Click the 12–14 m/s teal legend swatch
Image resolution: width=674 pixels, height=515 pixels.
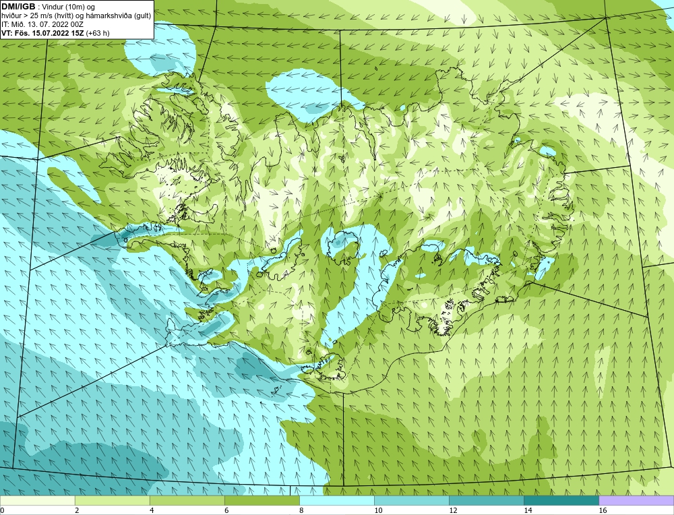point(487,501)
